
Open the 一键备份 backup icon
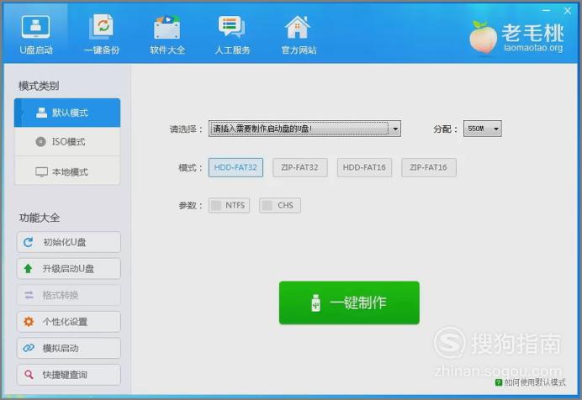coord(101,27)
